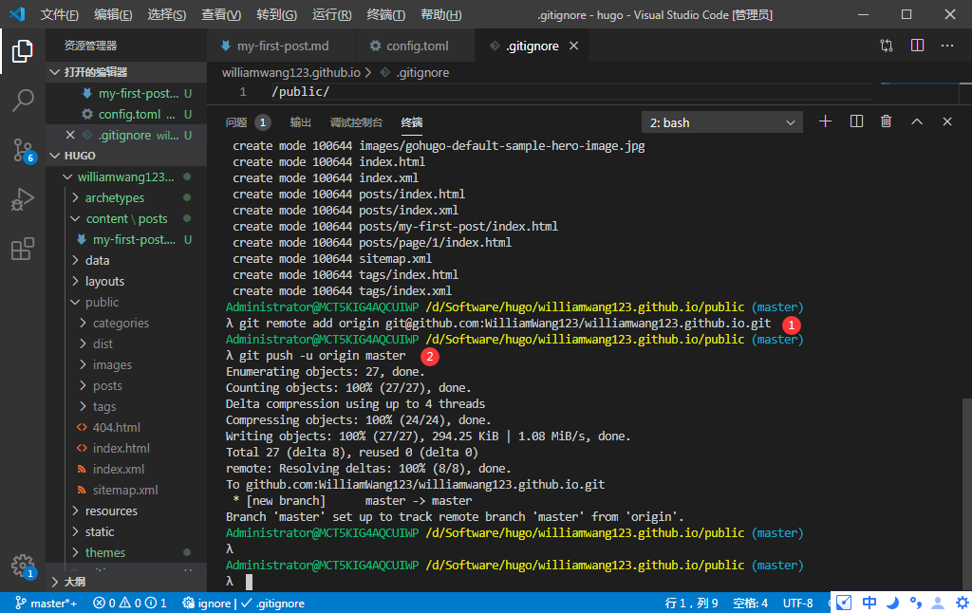This screenshot has height=613, width=972.
Task: Open the 文件(F) menu
Action: click(x=60, y=14)
